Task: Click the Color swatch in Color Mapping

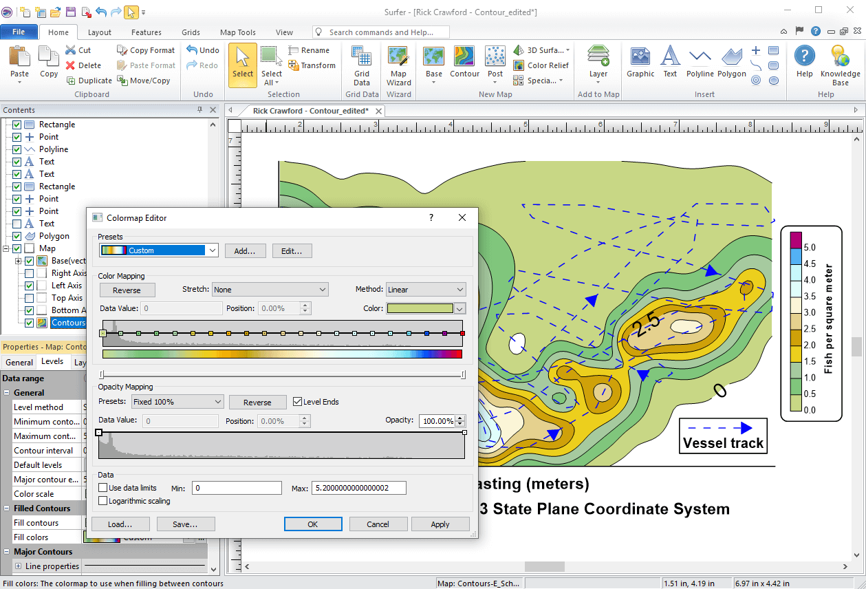Action: click(420, 309)
